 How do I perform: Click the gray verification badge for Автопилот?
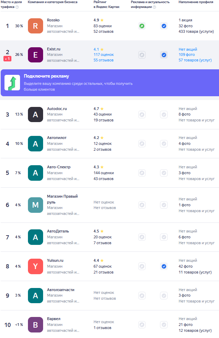click(x=164, y=143)
